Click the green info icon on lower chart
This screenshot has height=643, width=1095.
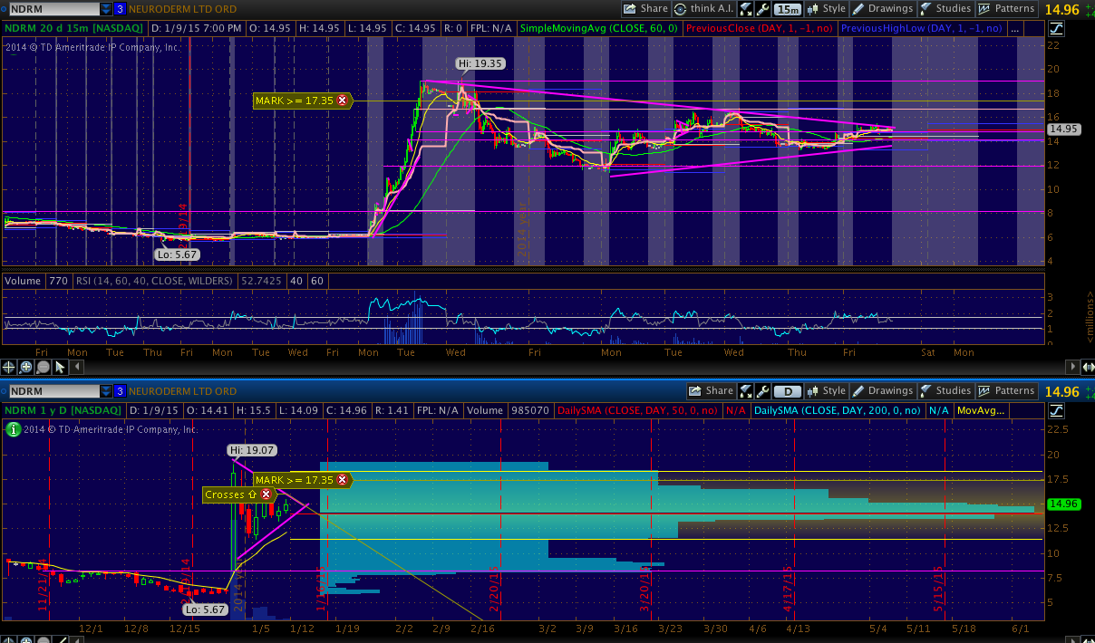tap(13, 429)
